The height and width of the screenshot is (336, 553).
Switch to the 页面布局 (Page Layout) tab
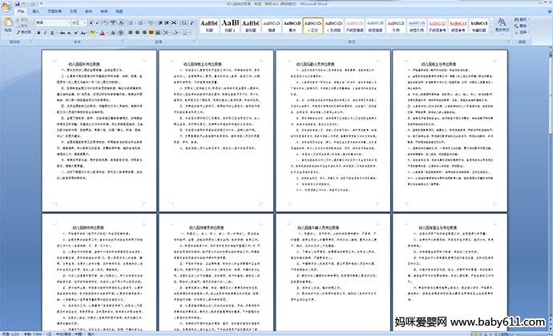point(54,13)
